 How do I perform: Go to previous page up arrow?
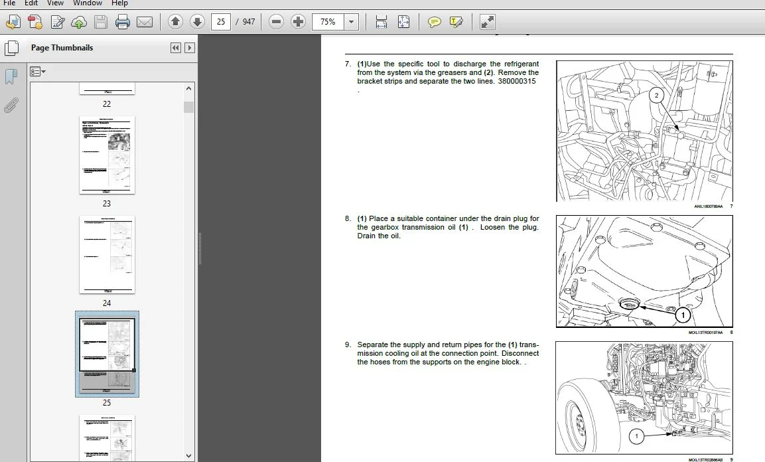point(175,21)
